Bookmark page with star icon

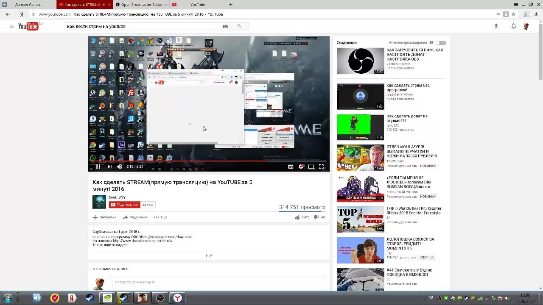513,14
